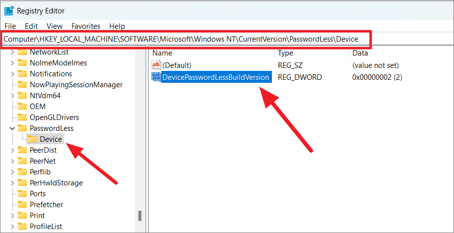Select the NowPlayingSessionManager key label
This screenshot has height=233, width=454.
click(76, 84)
